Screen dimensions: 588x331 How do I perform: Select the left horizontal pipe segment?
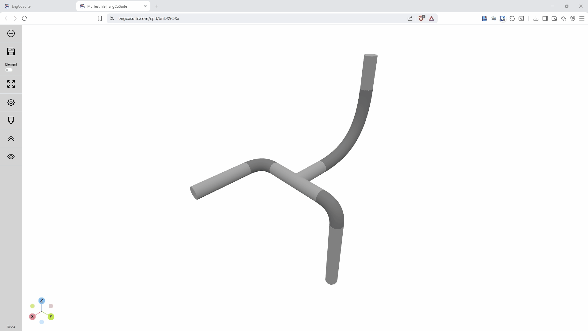(x=221, y=181)
